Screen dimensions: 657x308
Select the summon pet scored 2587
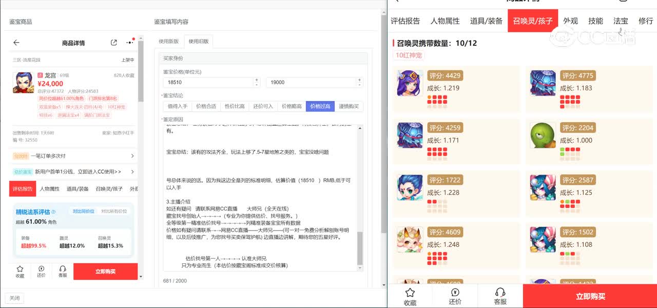(x=543, y=187)
